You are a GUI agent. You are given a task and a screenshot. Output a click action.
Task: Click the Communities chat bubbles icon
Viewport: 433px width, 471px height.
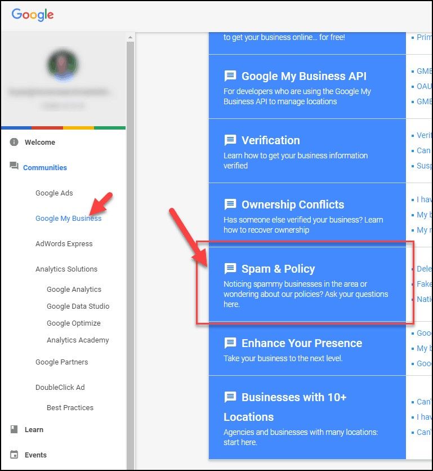tap(14, 166)
